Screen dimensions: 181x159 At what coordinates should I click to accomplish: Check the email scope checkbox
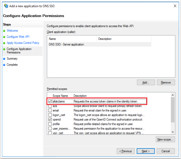click(x=50, y=110)
